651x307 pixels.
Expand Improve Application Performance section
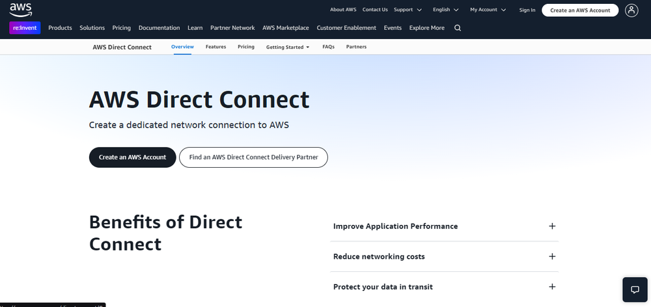(444, 226)
